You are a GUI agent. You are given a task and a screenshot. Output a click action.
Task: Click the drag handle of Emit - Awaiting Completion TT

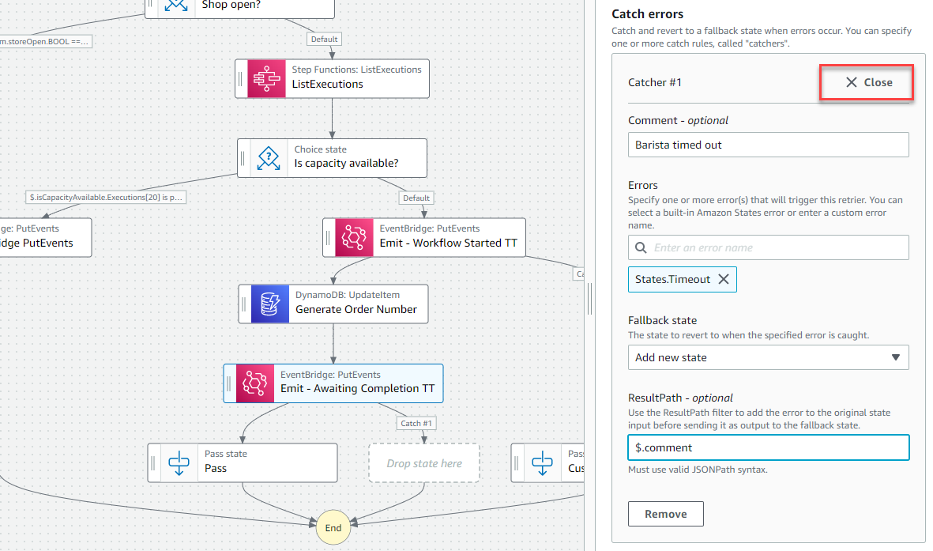pos(229,383)
